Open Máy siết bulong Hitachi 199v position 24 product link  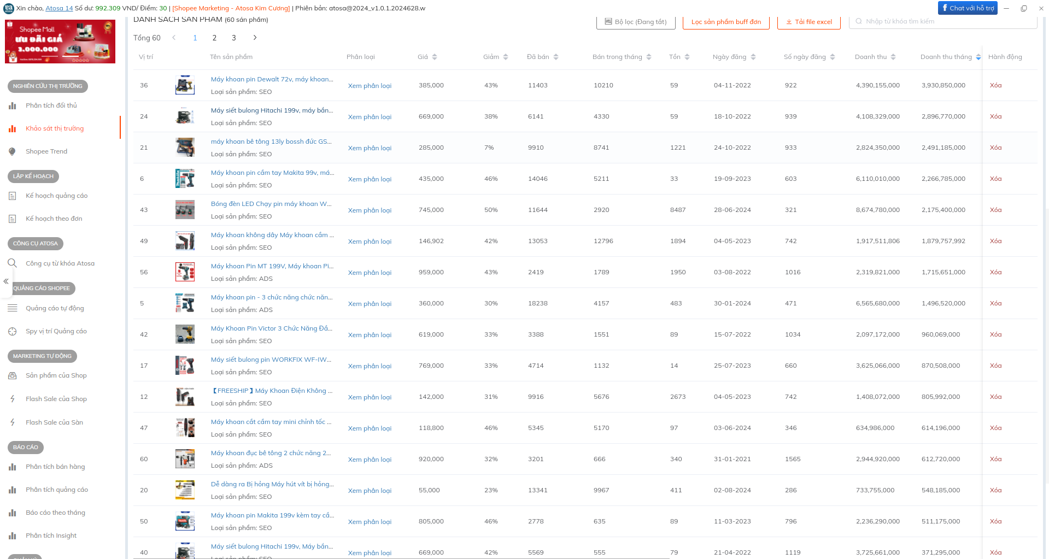click(272, 110)
